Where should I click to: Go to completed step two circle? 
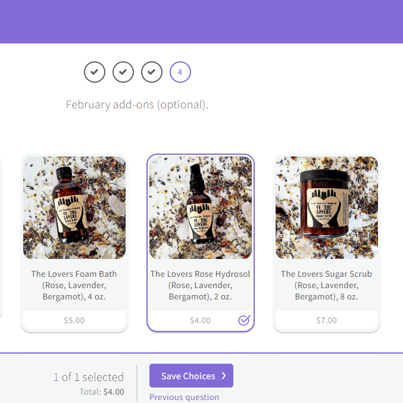coord(123,72)
